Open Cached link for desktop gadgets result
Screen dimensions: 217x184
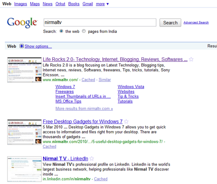click(x=49, y=146)
